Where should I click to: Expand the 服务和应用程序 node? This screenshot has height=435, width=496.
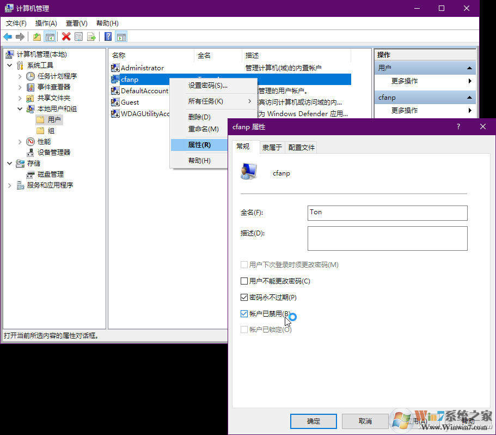[x=9, y=184]
